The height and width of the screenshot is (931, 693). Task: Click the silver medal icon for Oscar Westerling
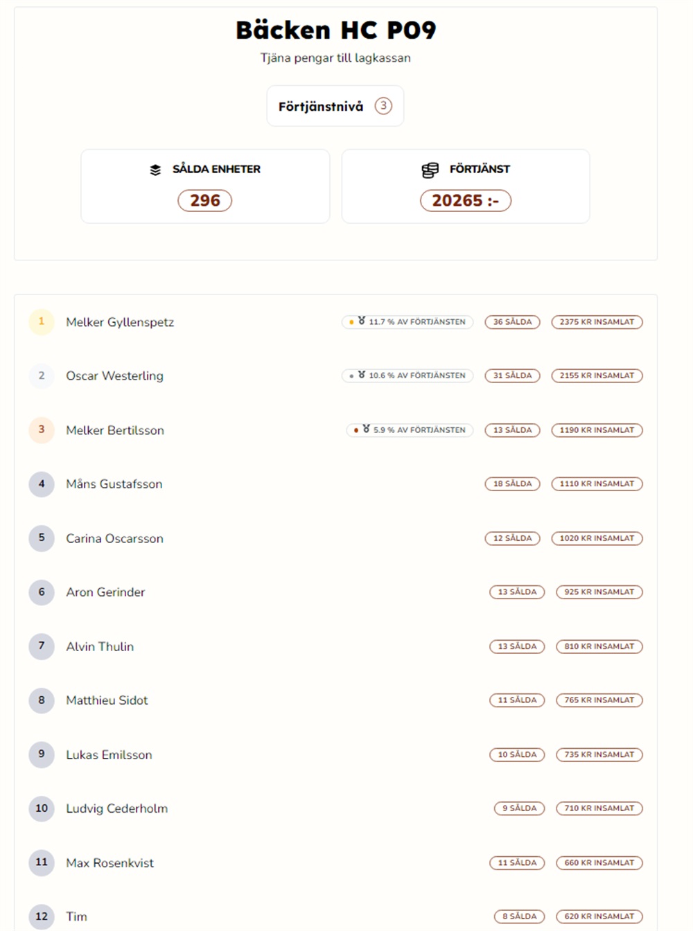coord(362,375)
